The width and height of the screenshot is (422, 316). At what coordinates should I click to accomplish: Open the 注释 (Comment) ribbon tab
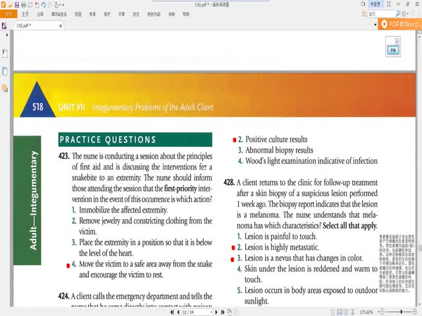pos(41,13)
